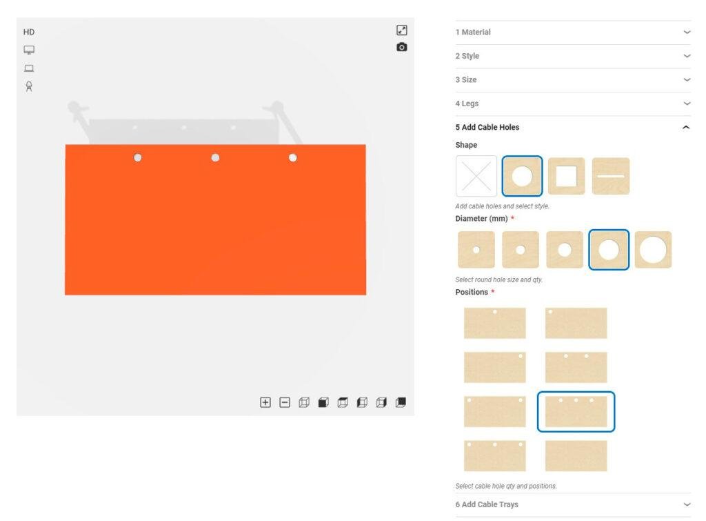Choose the round cable hole shape
Image resolution: width=706 pixels, height=521 pixels.
click(x=522, y=176)
